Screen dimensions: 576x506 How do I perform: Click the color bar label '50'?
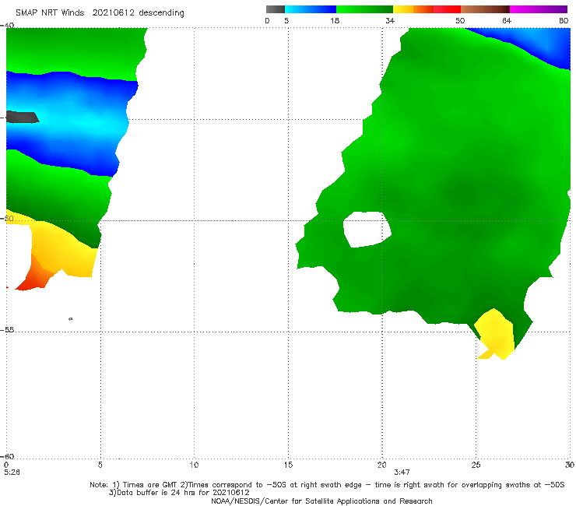tap(460, 20)
